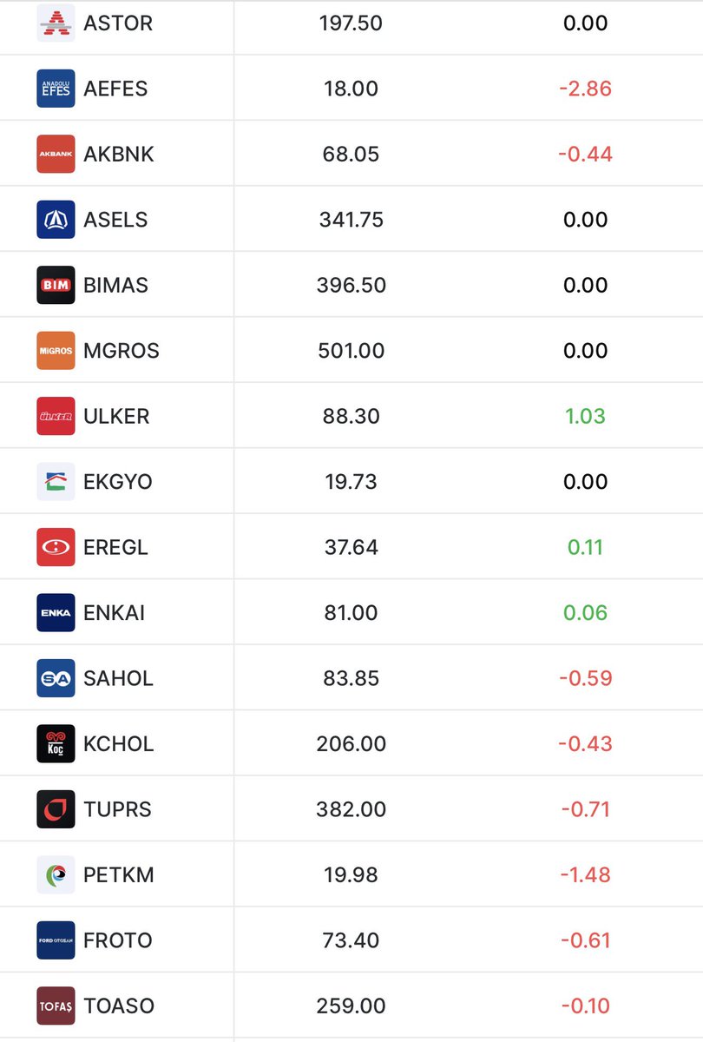The width and height of the screenshot is (703, 1042).
Task: Open the EKGYO ticker label
Action: 117,482
